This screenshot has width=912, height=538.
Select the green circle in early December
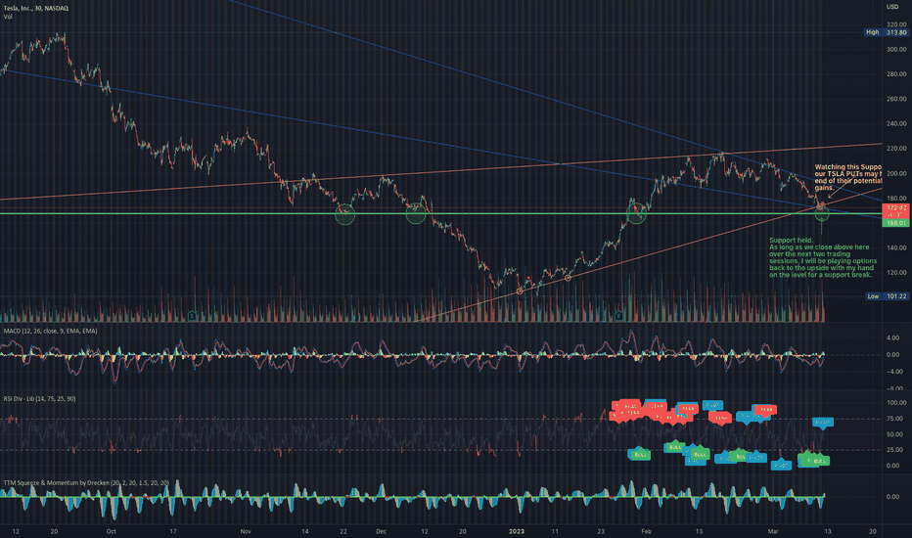point(415,213)
